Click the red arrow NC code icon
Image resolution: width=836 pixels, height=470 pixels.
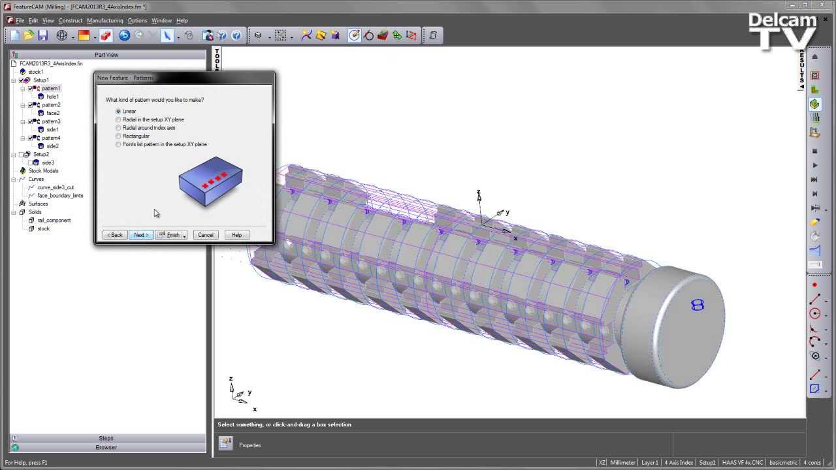(x=411, y=35)
